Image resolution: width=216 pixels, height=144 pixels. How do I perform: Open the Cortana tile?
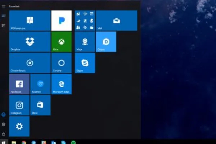click(62, 63)
